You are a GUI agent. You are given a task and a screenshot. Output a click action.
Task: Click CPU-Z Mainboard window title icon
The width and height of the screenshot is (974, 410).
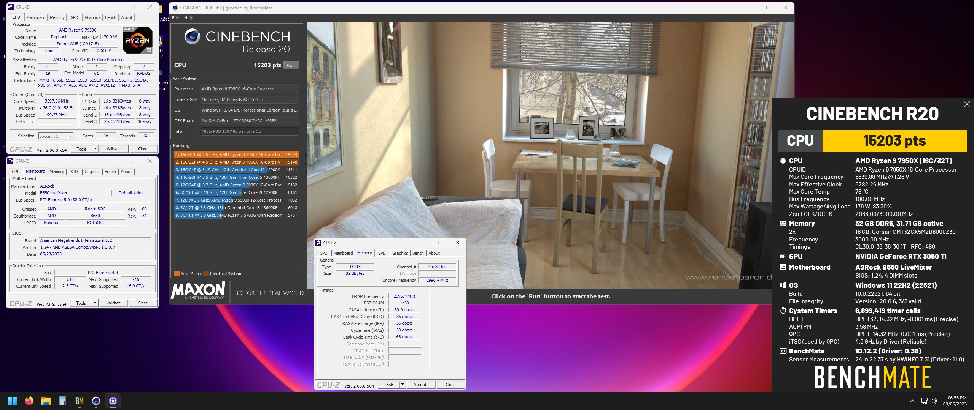point(11,161)
